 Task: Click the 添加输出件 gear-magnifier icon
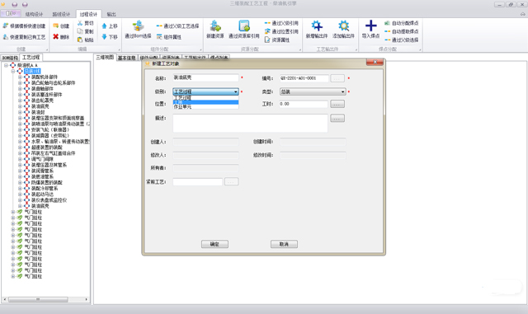tap(343, 26)
